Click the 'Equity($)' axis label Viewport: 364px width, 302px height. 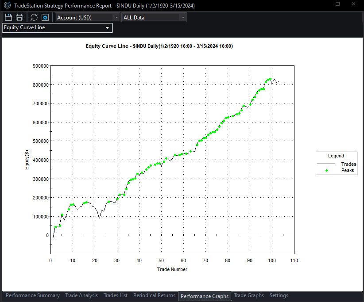[27, 160]
